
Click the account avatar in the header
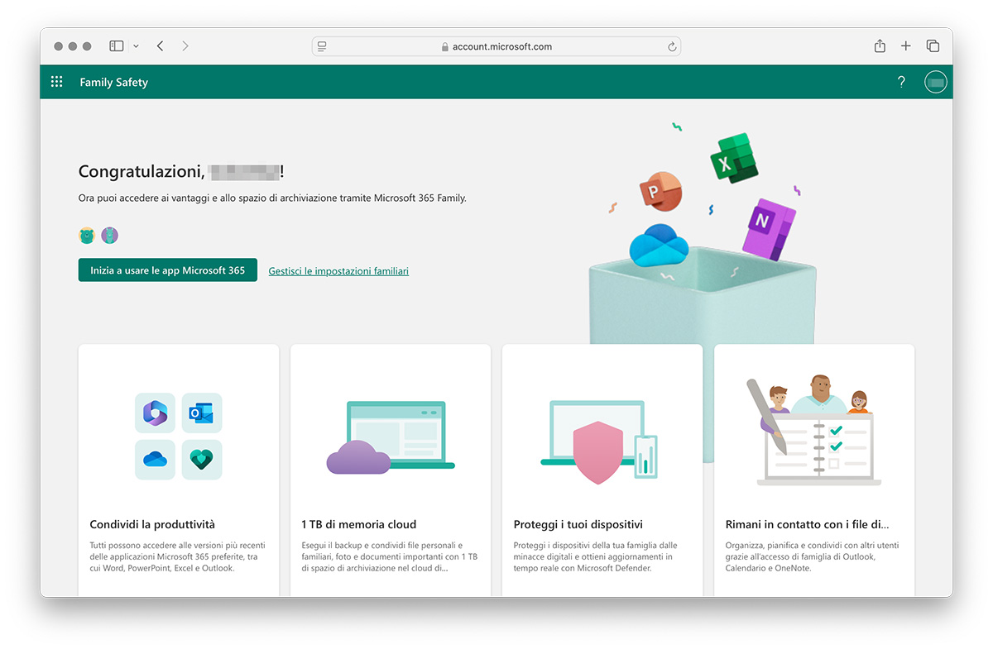click(935, 81)
